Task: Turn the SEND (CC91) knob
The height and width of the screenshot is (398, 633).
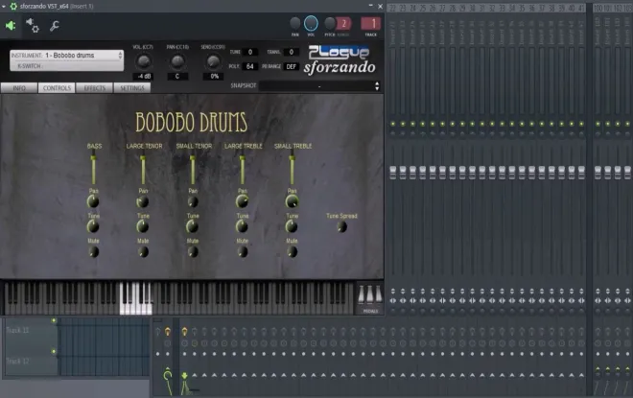Action: [213, 61]
